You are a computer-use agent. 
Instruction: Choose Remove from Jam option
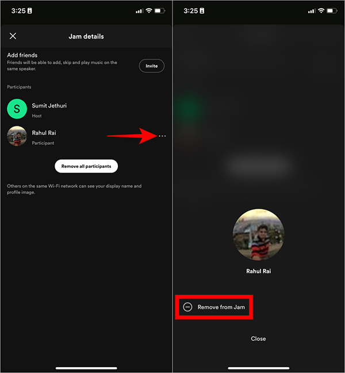pos(214,307)
